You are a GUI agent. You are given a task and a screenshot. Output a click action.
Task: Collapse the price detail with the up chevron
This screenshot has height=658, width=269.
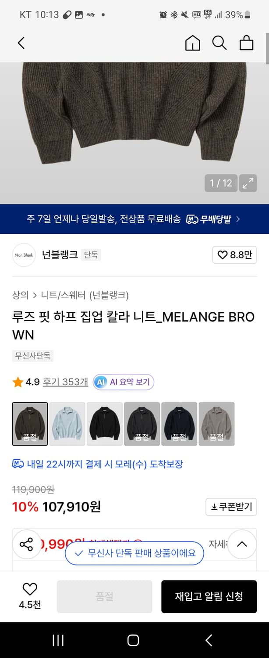pos(242,544)
